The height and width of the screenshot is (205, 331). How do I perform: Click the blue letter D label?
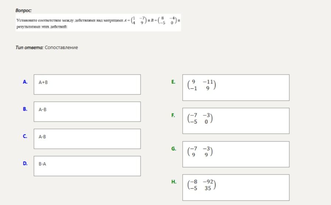[25, 163]
